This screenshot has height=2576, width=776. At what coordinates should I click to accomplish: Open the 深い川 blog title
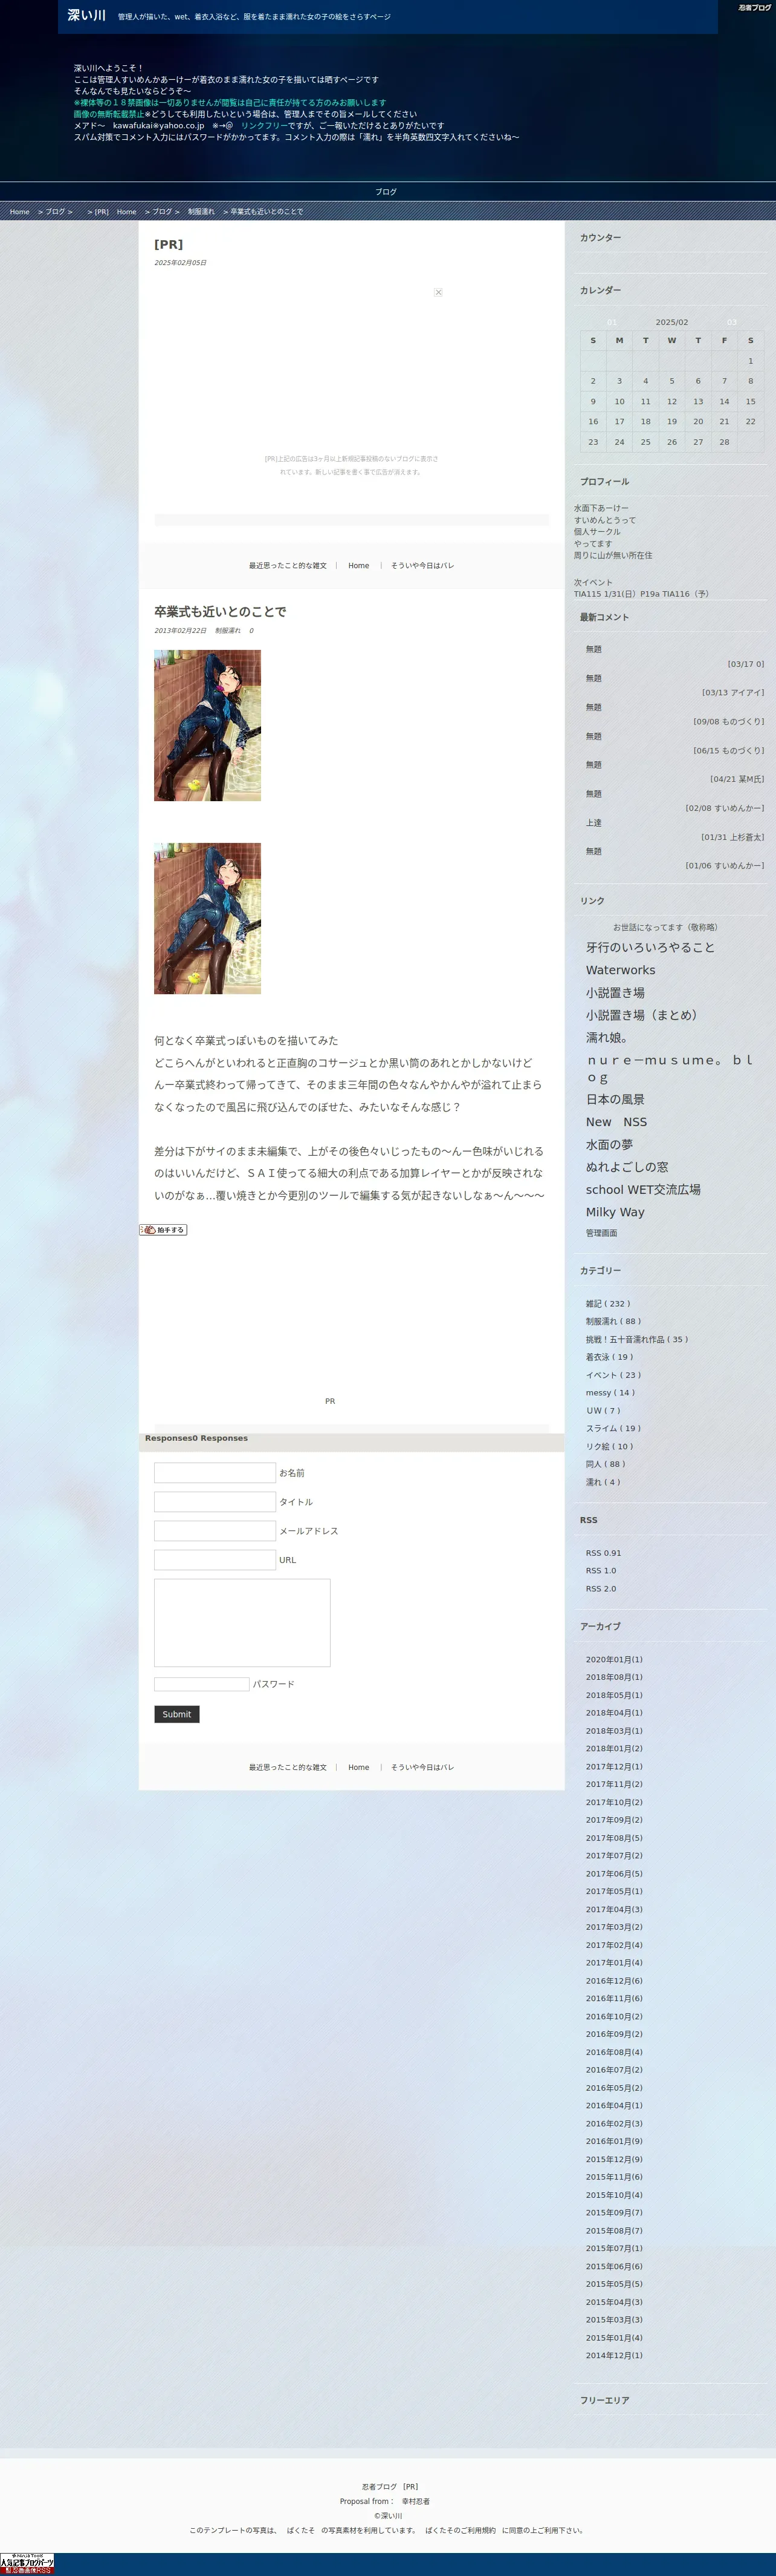(87, 16)
